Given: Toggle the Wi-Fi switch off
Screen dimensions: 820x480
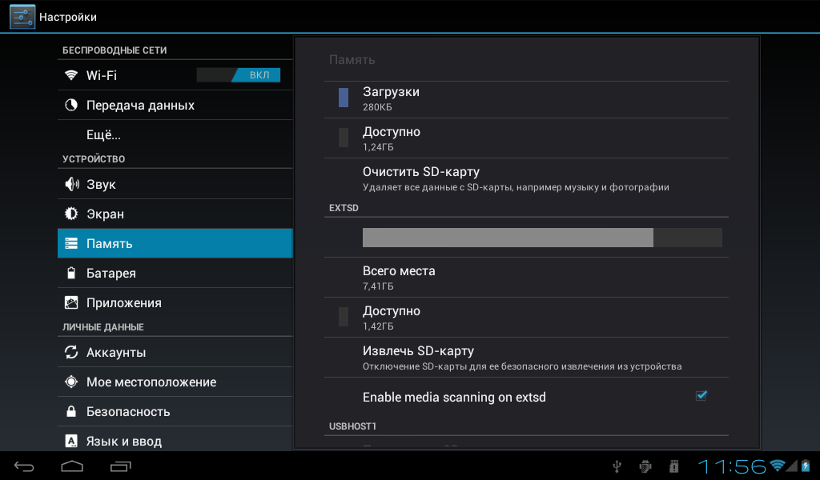Looking at the screenshot, I should (x=239, y=75).
